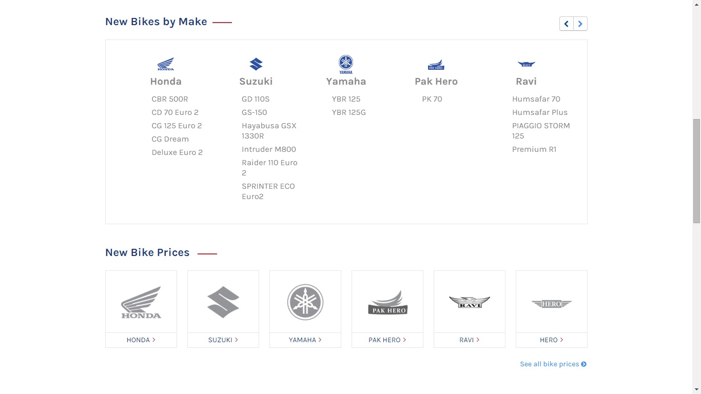Click the Pak Hero make heading
The height and width of the screenshot is (394, 701).
point(436,82)
